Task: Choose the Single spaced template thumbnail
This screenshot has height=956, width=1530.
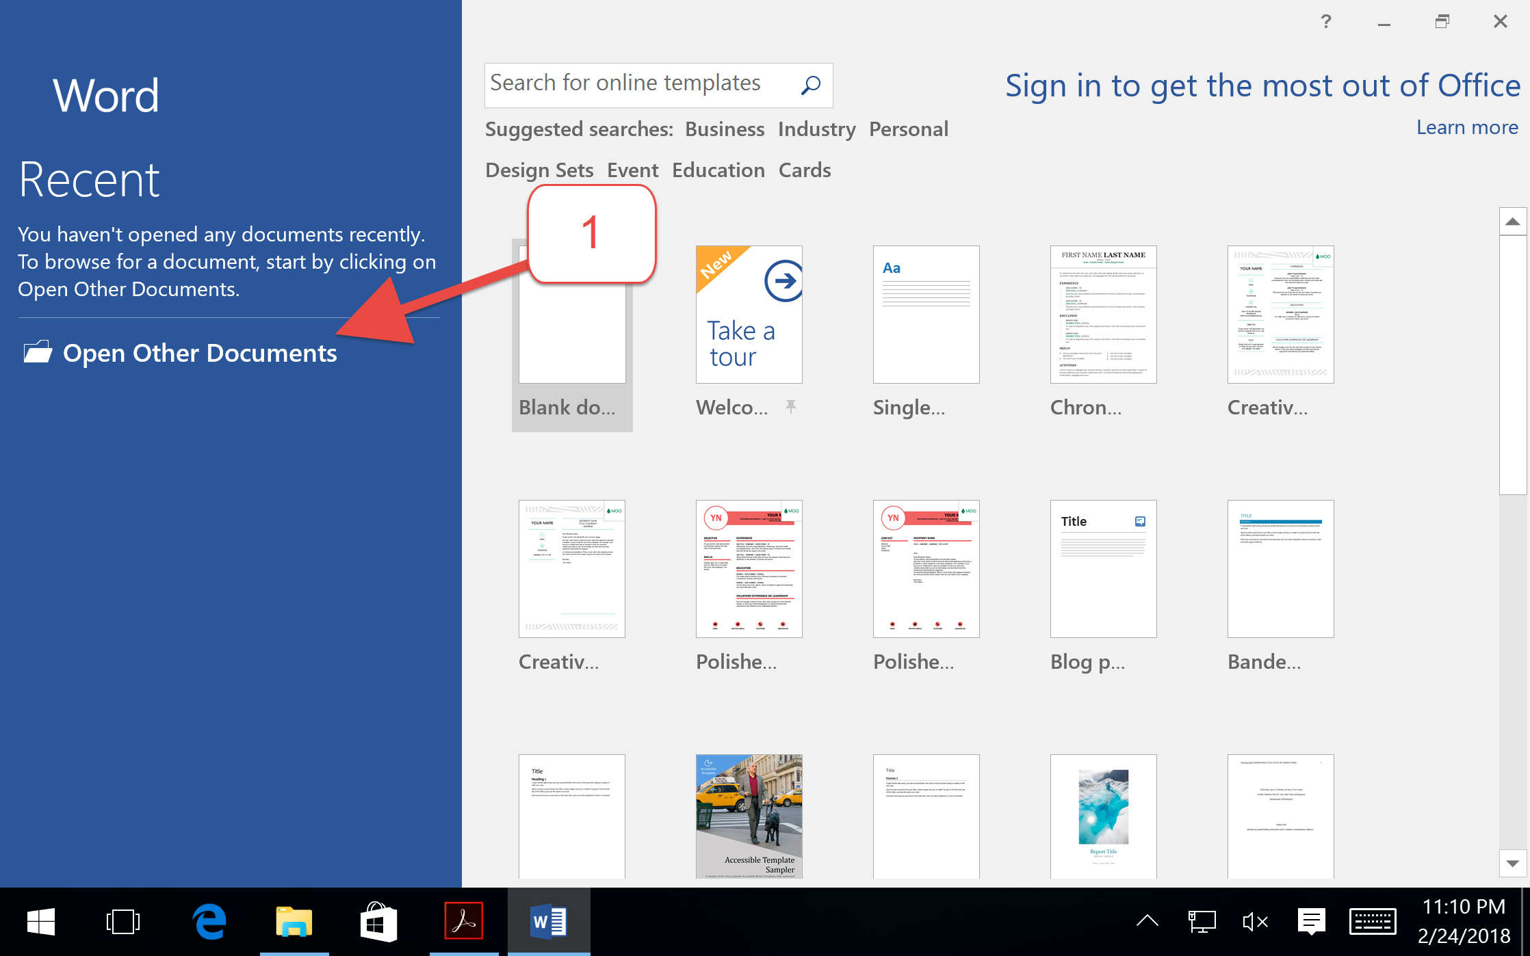Action: (926, 315)
